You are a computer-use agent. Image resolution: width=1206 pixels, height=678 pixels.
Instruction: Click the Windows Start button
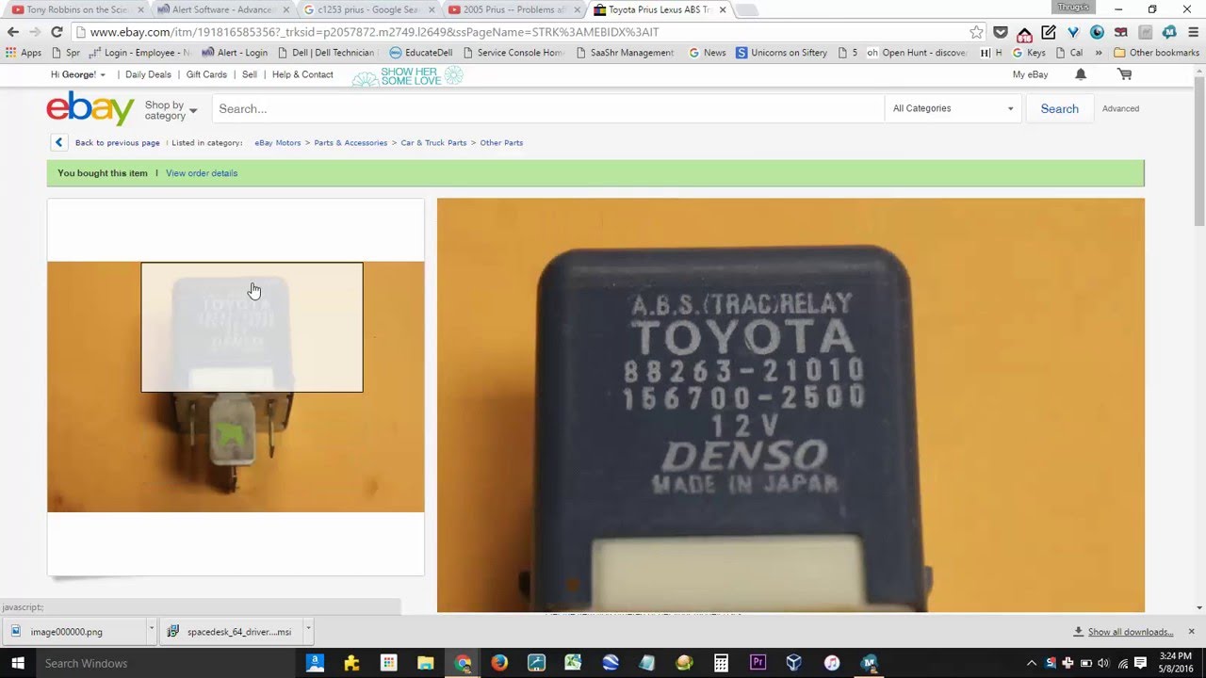pos(18,663)
